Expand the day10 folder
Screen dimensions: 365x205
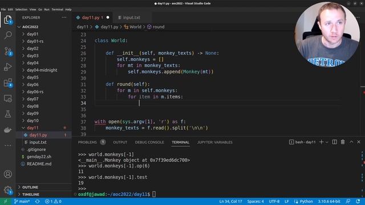pos(33,120)
